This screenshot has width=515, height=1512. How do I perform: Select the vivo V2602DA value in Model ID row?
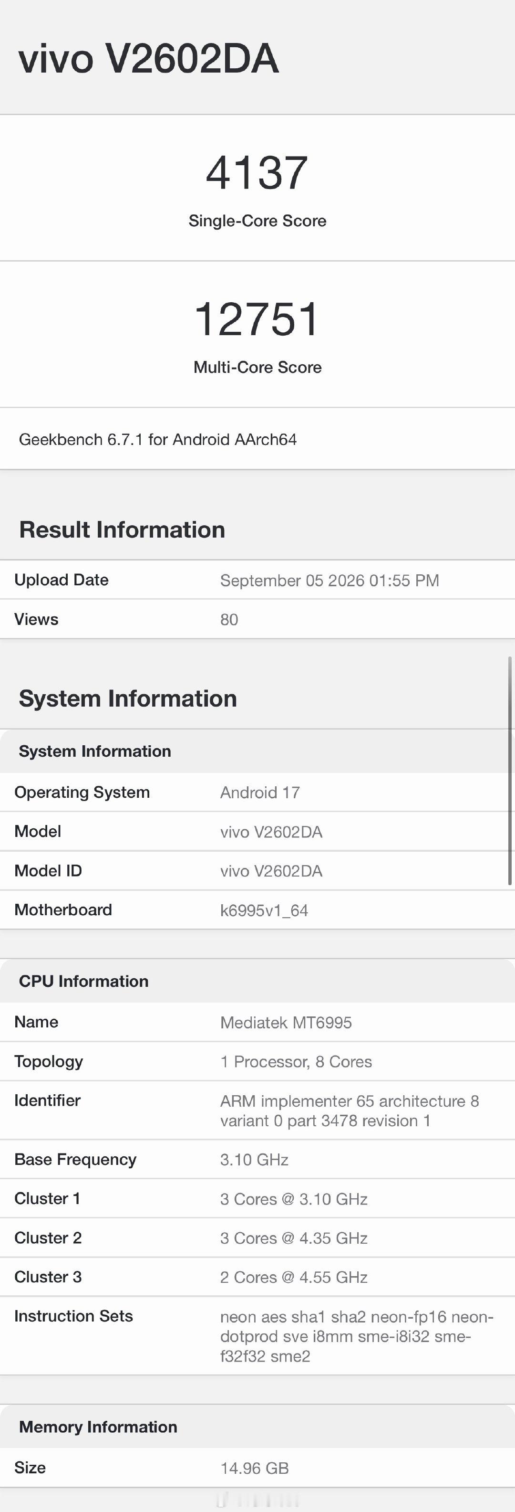[x=271, y=871]
